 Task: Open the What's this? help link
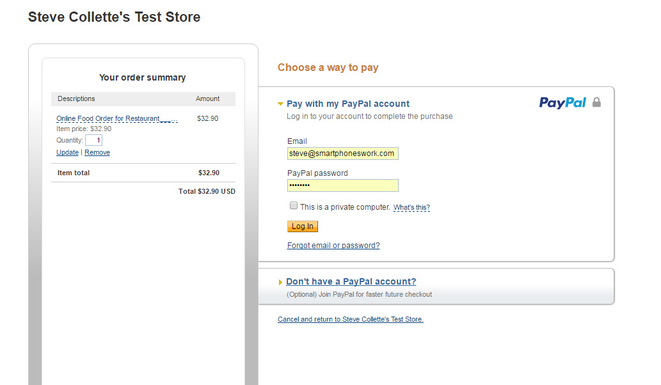(411, 207)
